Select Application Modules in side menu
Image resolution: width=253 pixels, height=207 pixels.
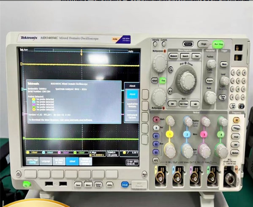(132, 105)
